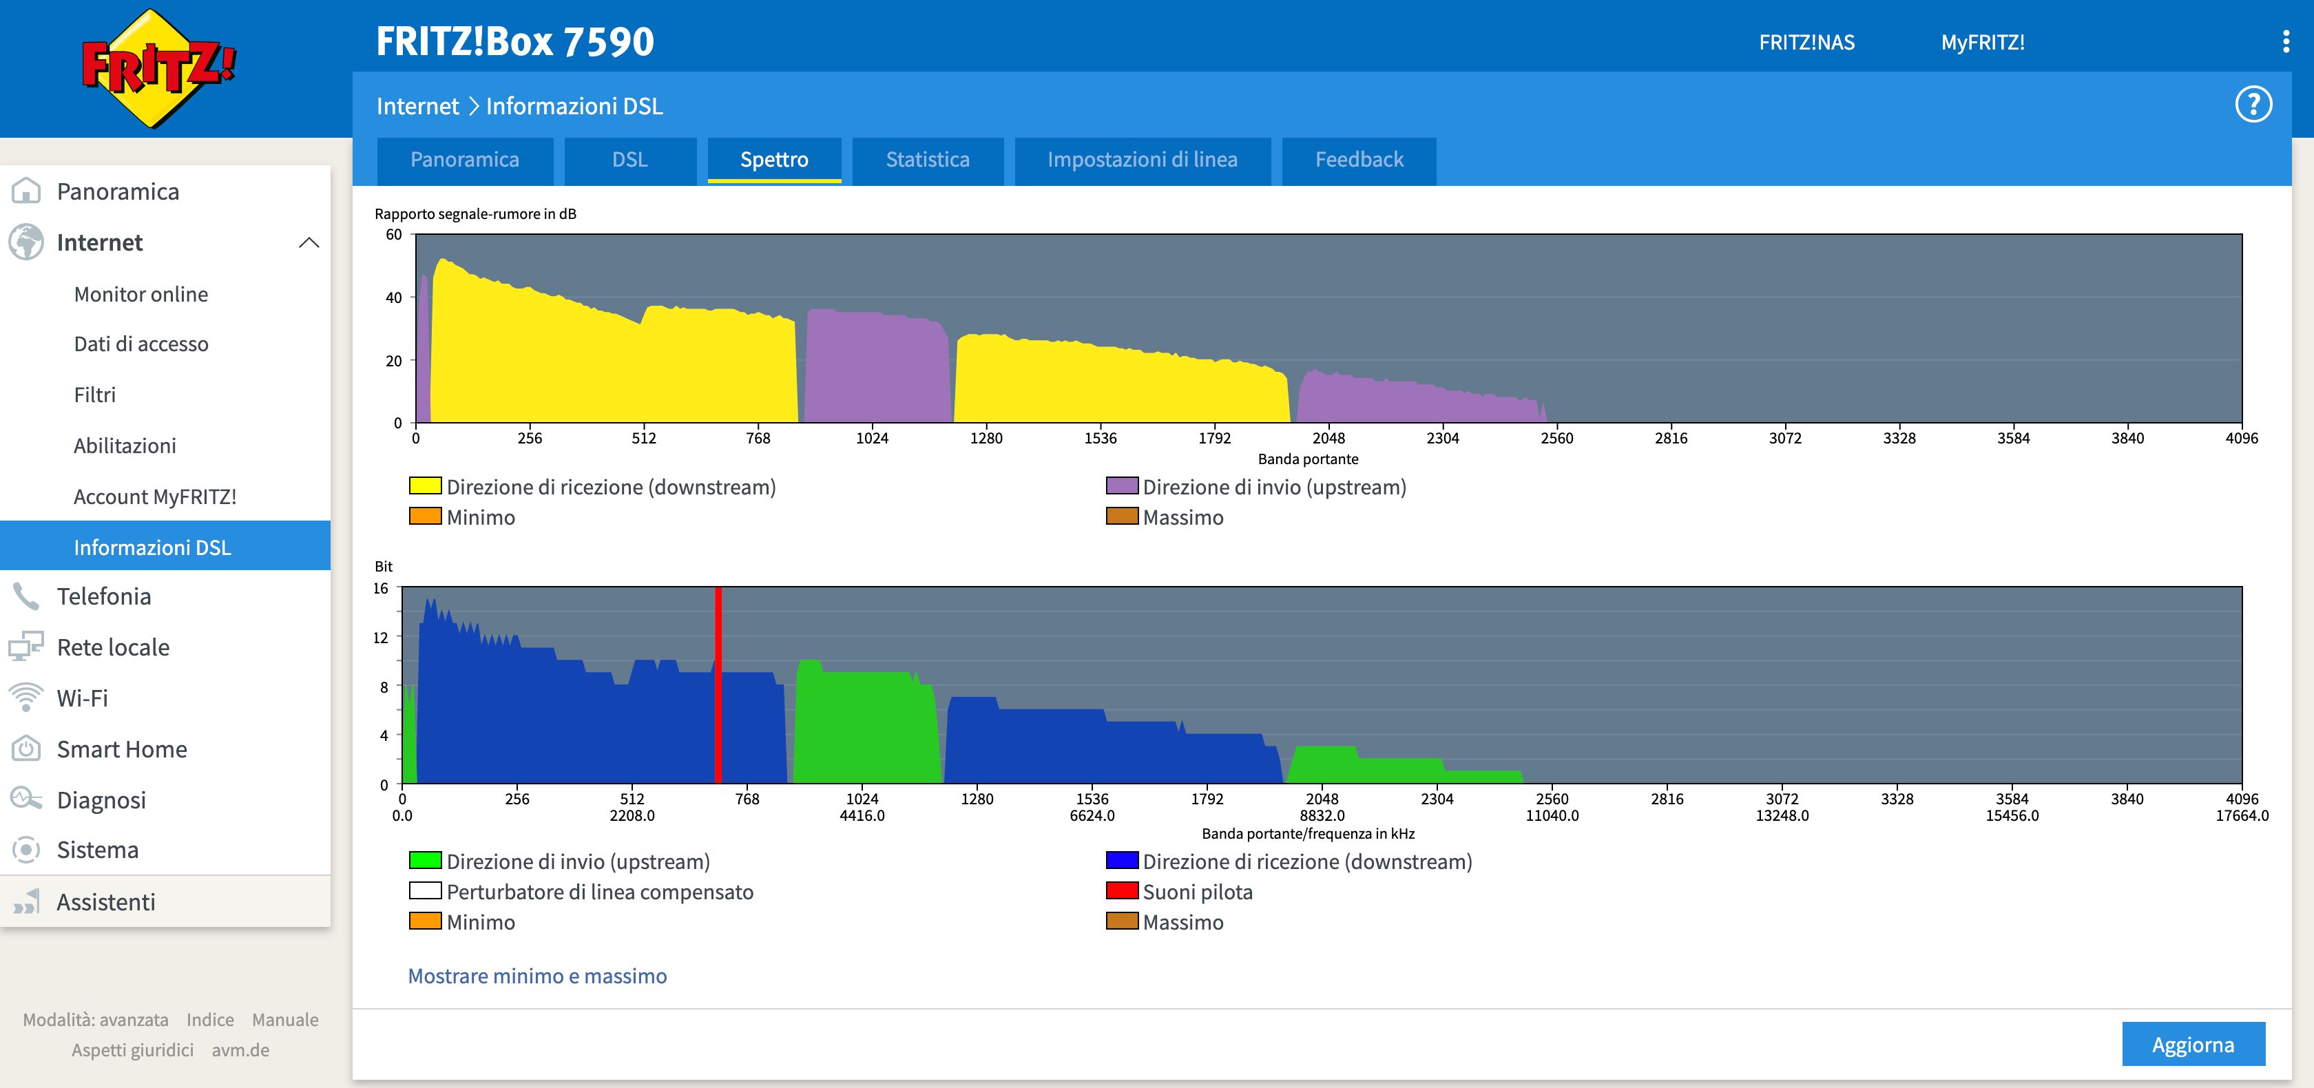Click the Sistema icon in sidebar
2314x1088 pixels.
(x=26, y=850)
